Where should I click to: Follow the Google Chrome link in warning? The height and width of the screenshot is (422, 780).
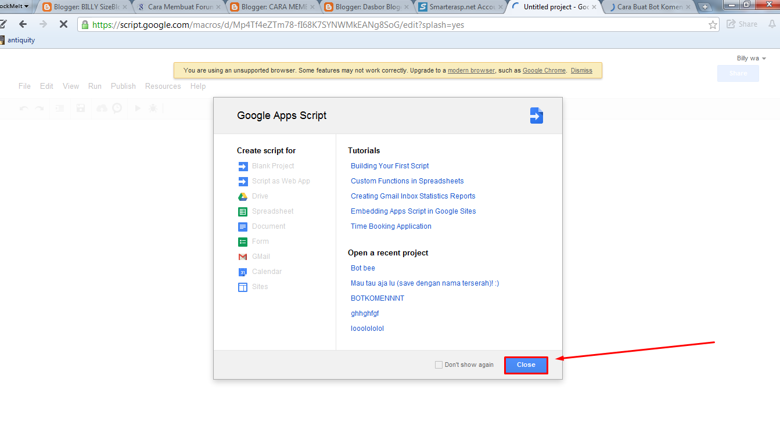544,70
